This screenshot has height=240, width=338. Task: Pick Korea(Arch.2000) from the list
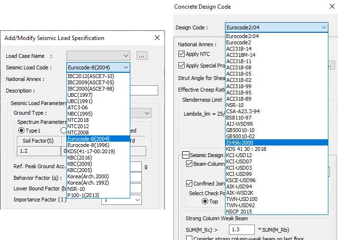point(98,176)
